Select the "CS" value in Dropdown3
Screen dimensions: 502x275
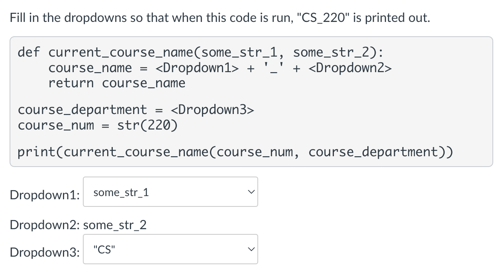click(x=103, y=249)
